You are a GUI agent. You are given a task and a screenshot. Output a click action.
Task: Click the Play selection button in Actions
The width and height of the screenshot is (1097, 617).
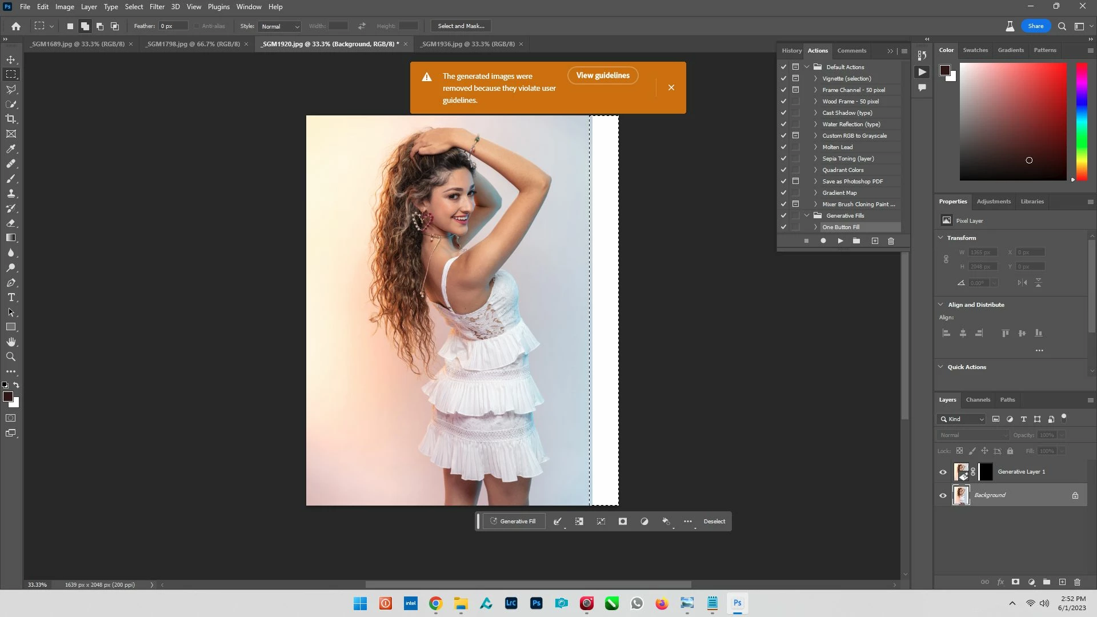(x=840, y=241)
